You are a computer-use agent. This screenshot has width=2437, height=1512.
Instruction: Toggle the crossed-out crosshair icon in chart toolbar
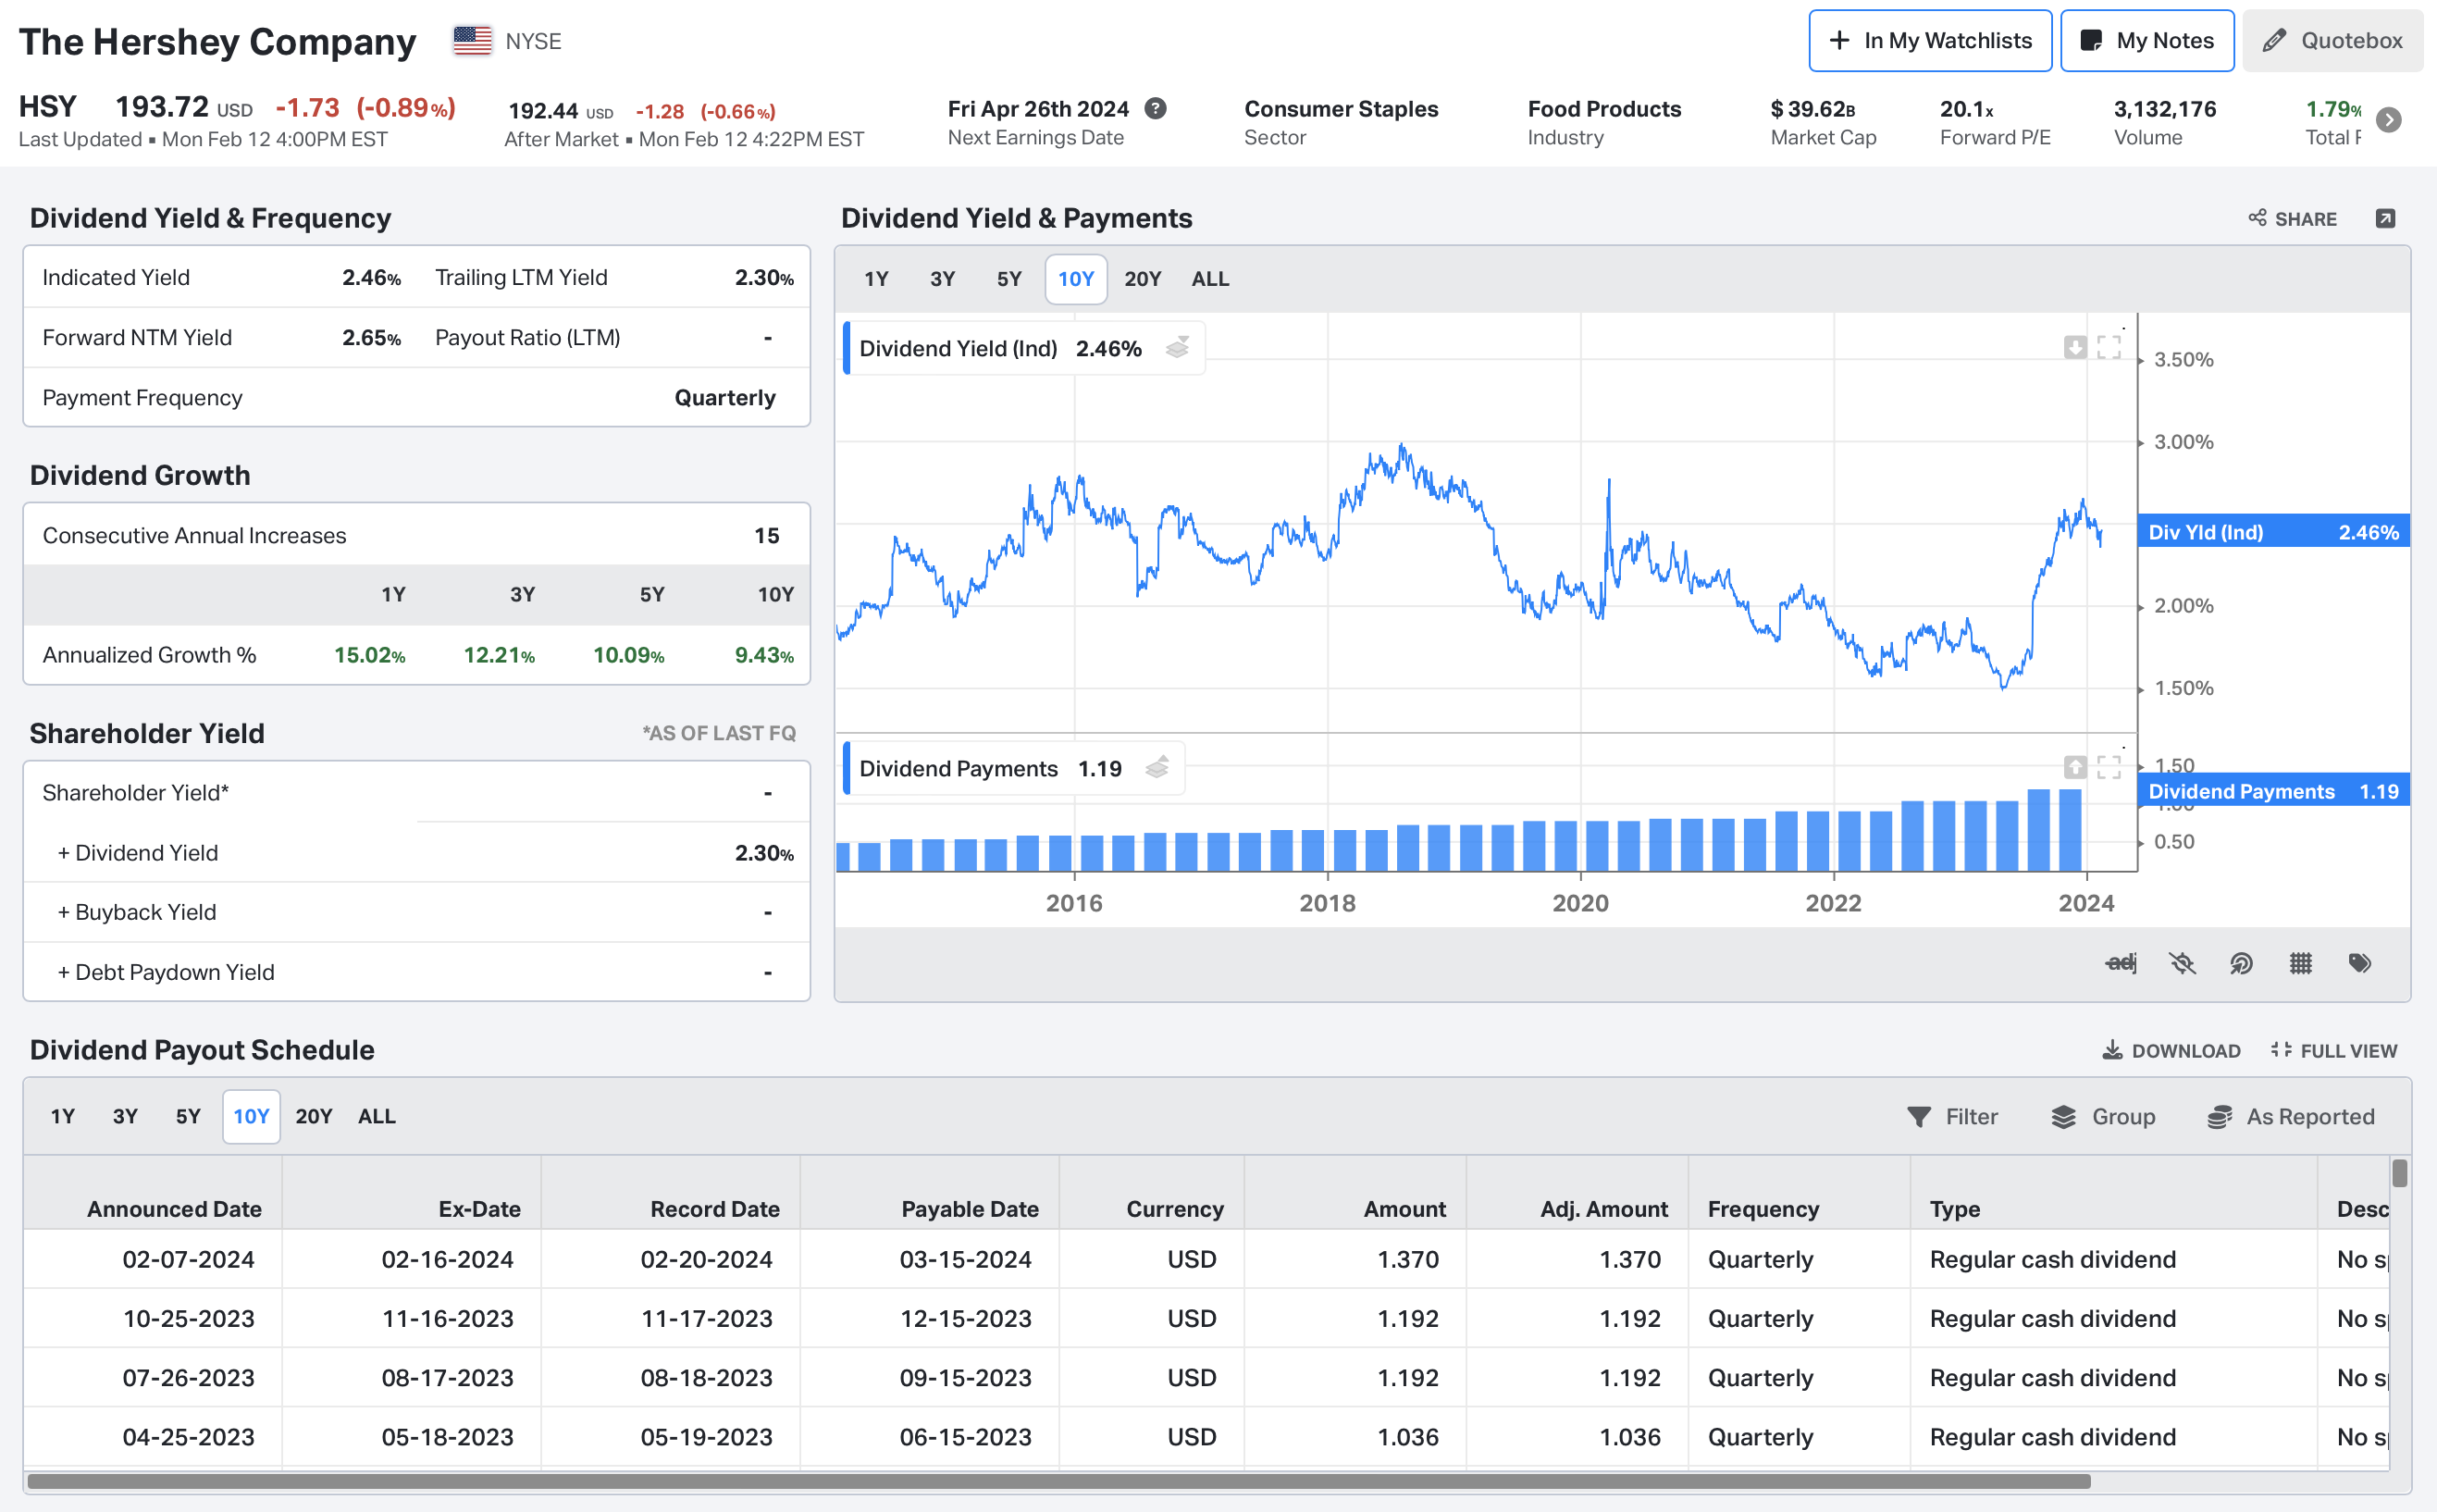[x=2182, y=963]
